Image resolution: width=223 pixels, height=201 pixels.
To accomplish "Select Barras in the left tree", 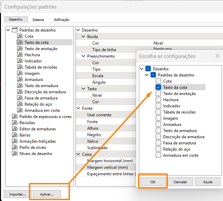I will (x=25, y=135).
